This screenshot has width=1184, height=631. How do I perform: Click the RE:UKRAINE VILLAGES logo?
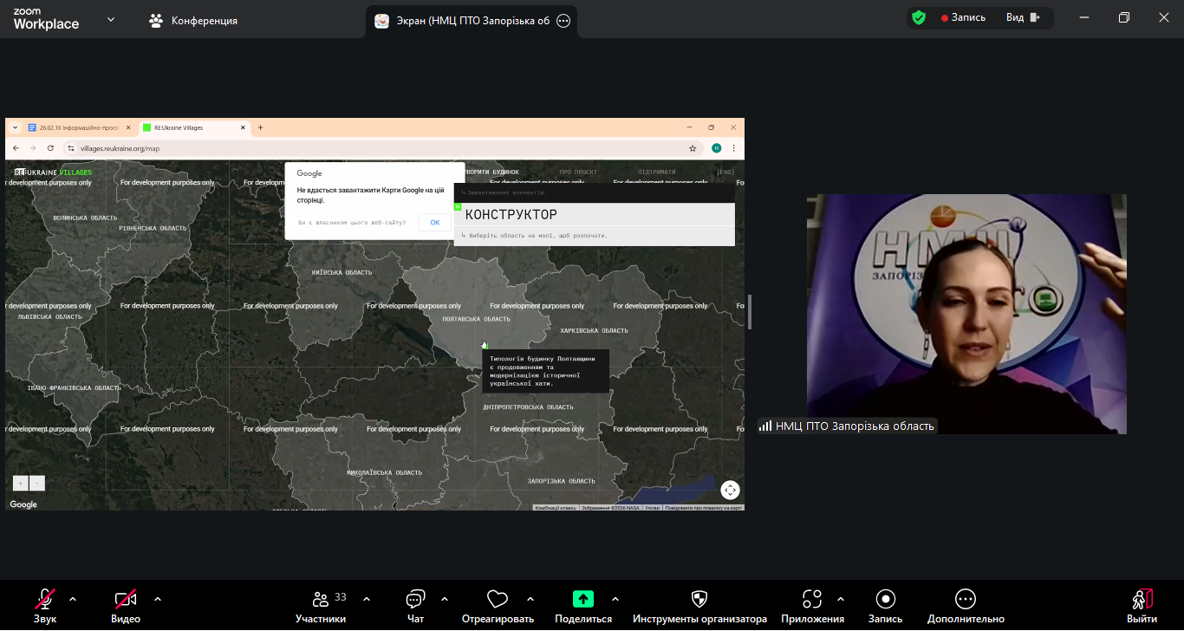tap(53, 172)
